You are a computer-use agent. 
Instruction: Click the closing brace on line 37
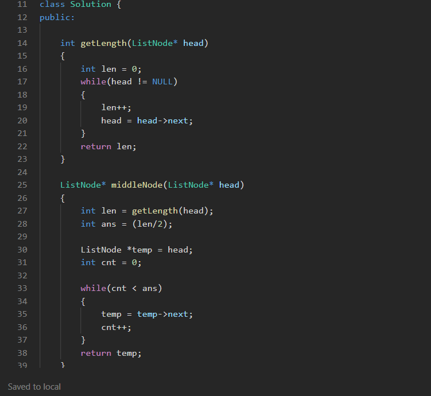pyautogui.click(x=83, y=340)
